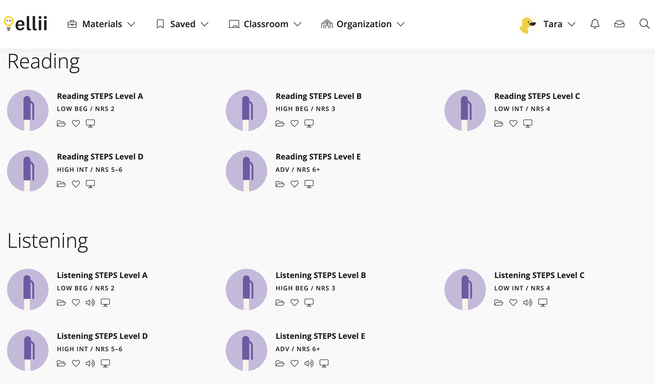Toggle heart on Listening STEPS Level B
655x384 pixels.
[294, 303]
